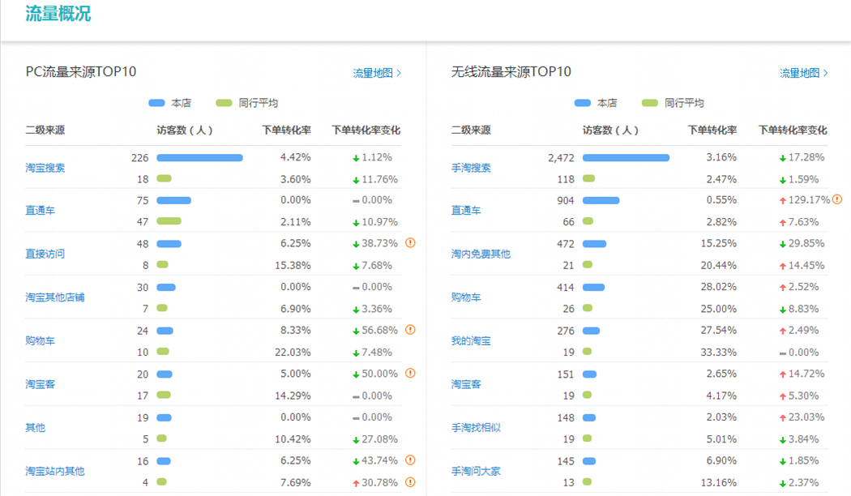
Task: Click warning icon beside 30.78% change value
Action: click(x=410, y=482)
